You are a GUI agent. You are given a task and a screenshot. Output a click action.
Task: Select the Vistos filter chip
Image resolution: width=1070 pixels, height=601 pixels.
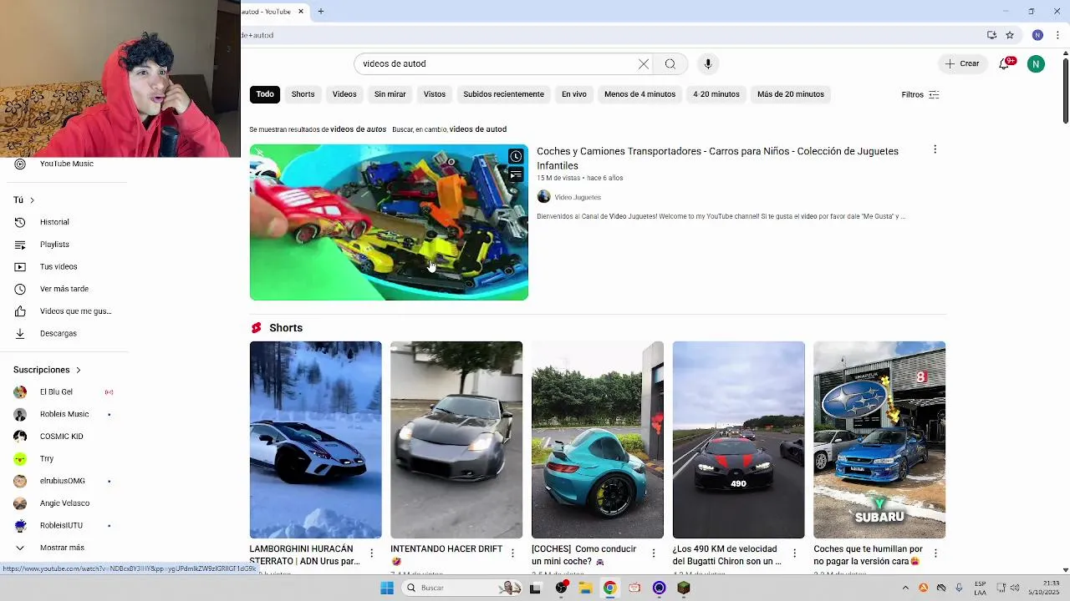point(435,94)
